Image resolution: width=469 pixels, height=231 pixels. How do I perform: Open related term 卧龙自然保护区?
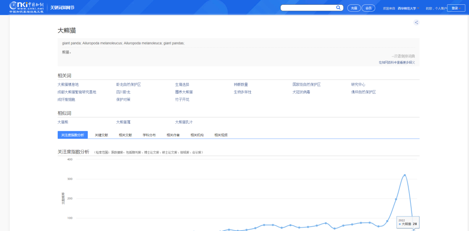point(129,85)
